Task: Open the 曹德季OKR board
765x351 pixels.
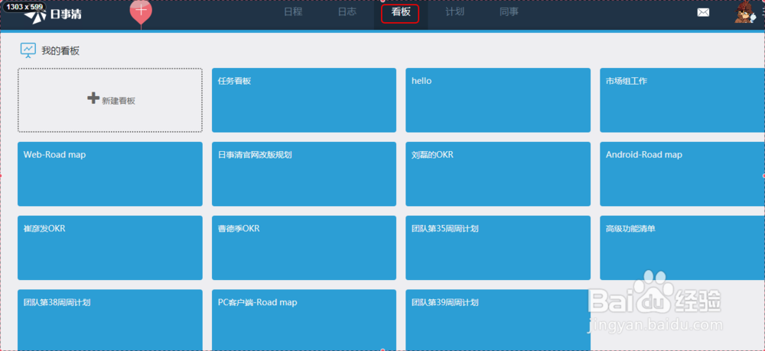Action: click(304, 248)
